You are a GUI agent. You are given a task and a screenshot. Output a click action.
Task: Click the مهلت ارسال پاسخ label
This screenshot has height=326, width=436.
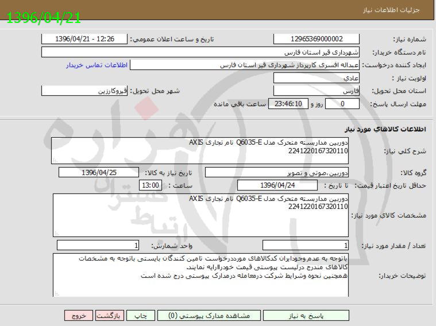point(398,104)
